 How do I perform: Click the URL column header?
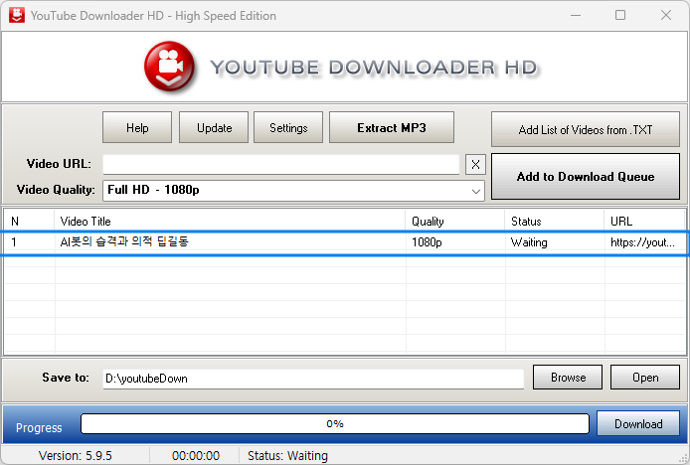[x=645, y=222]
